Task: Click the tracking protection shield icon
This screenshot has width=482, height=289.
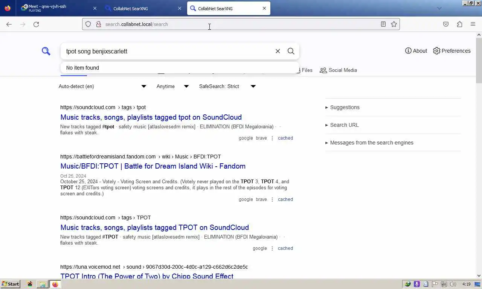Action: click(88, 24)
